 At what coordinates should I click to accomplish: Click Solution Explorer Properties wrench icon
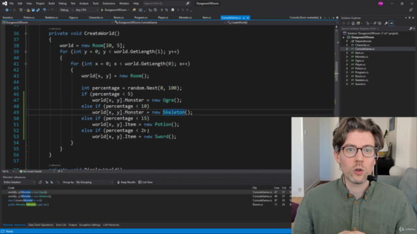[386, 23]
